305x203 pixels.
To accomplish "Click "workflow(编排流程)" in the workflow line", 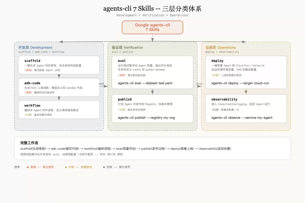I will (98, 149).
